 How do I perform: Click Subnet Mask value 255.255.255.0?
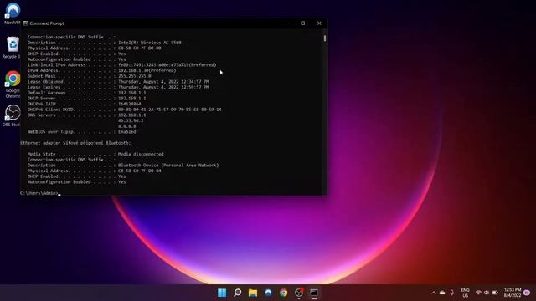click(x=134, y=76)
